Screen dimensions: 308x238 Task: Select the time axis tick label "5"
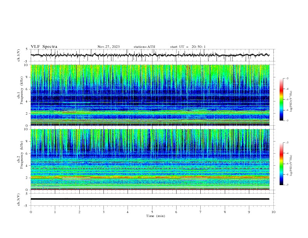coord(152,212)
